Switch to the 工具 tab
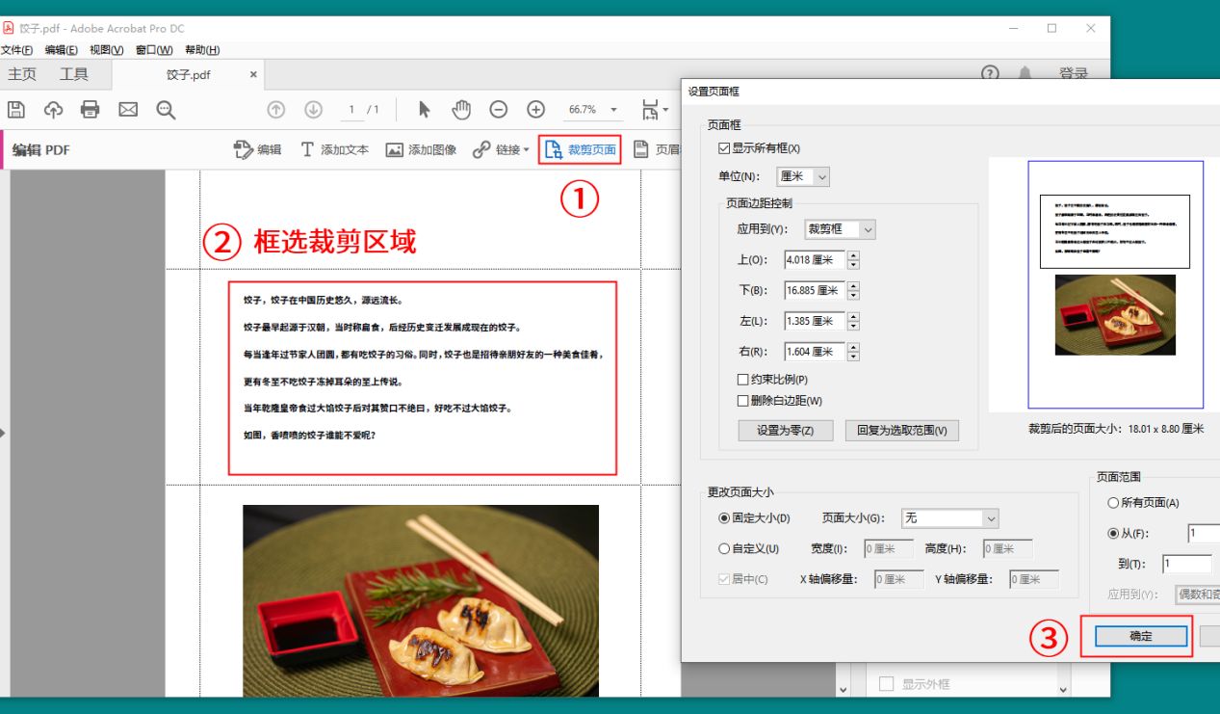 (x=74, y=74)
